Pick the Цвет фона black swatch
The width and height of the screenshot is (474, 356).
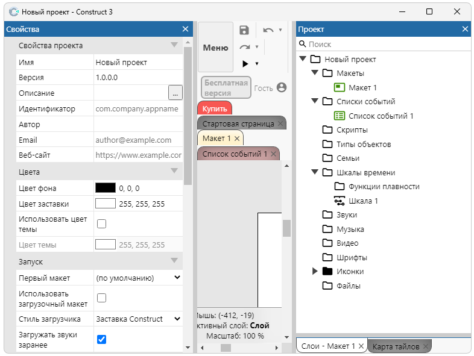[x=106, y=188]
